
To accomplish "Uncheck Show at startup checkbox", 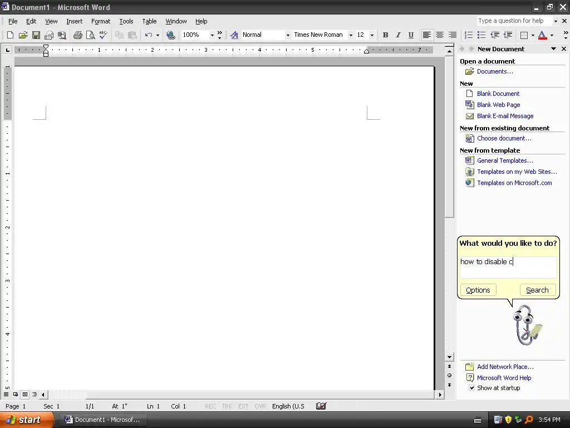I will click(471, 388).
